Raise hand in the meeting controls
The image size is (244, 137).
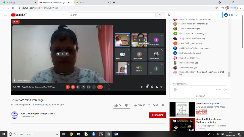[83, 87]
